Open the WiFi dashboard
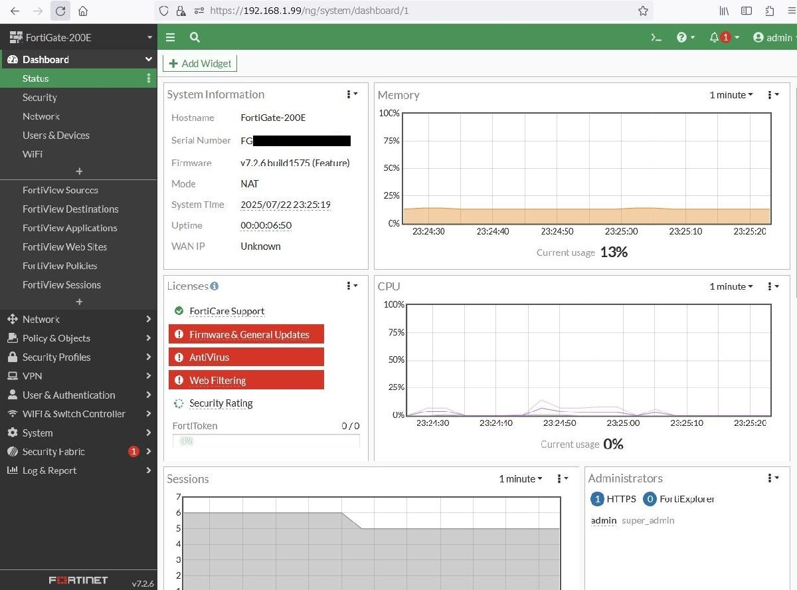The width and height of the screenshot is (797, 590). (x=33, y=153)
